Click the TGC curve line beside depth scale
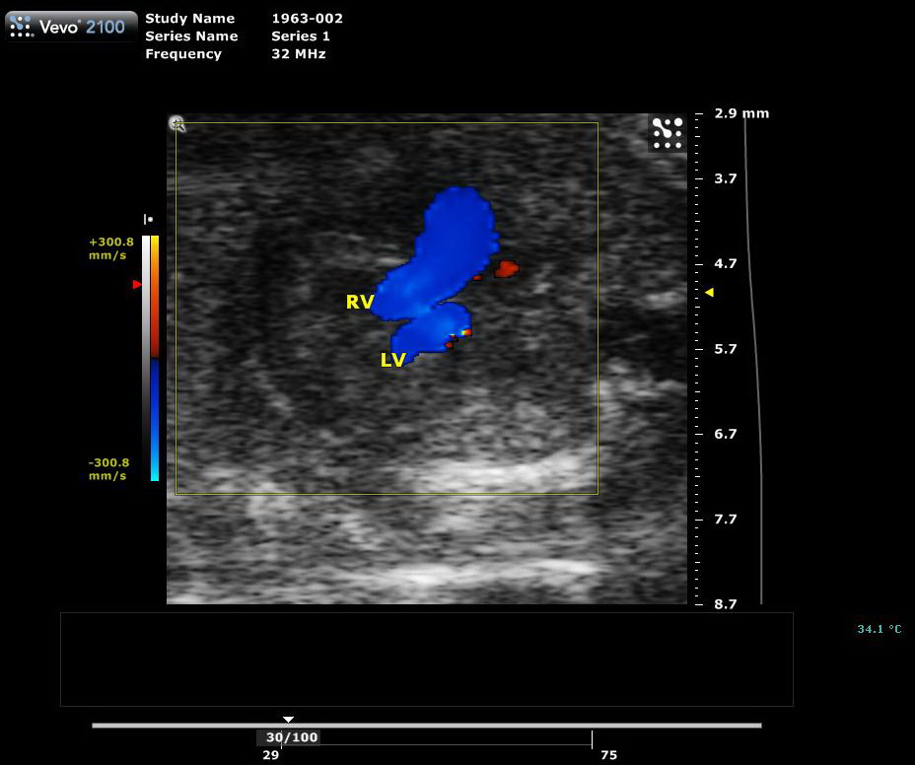 coord(754,358)
